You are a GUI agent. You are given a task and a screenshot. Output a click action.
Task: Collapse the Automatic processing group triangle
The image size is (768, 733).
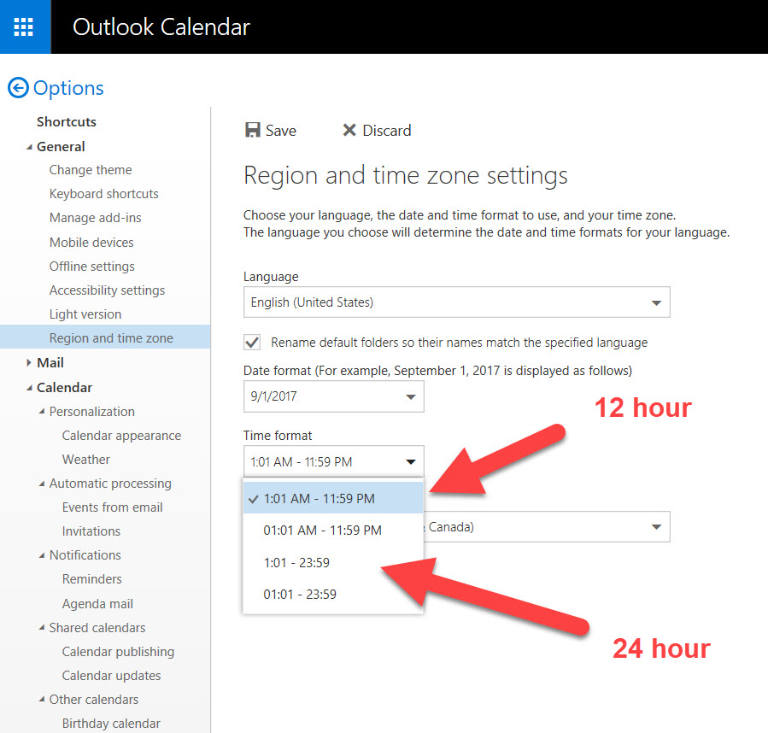[x=42, y=484]
